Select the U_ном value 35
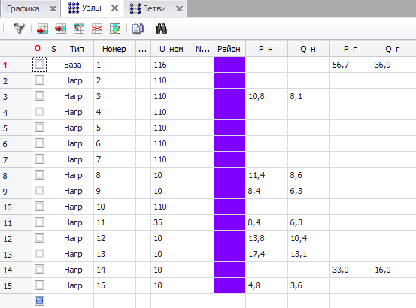Image resolution: width=416 pixels, height=308 pixels. click(172, 222)
